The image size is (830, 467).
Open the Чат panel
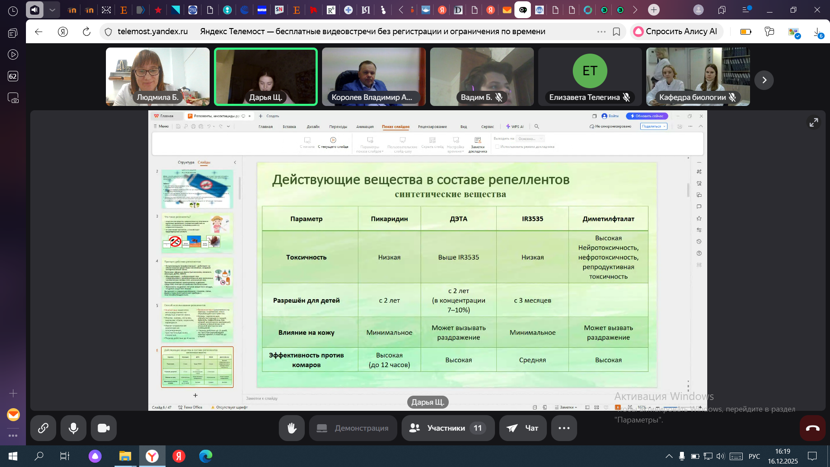click(523, 428)
